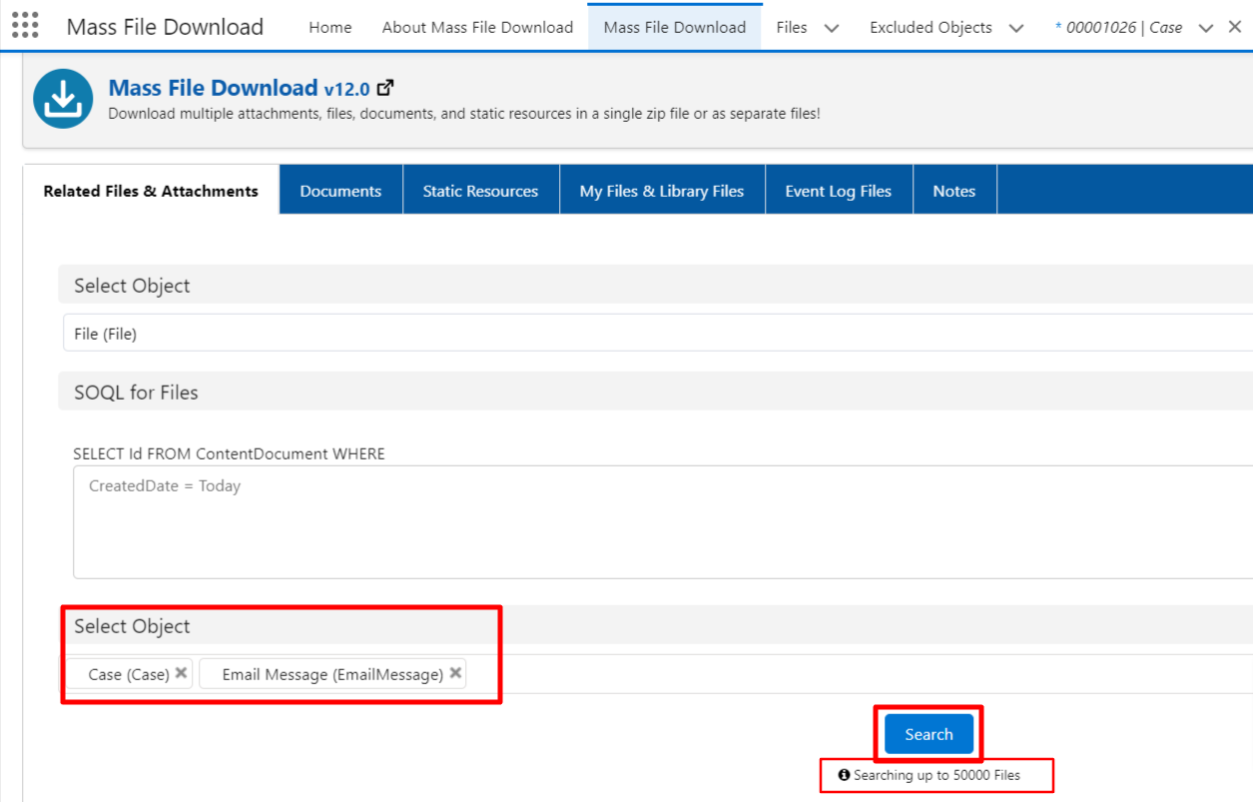
Task: Click the info icon beside Searching text
Action: pyautogui.click(x=844, y=774)
